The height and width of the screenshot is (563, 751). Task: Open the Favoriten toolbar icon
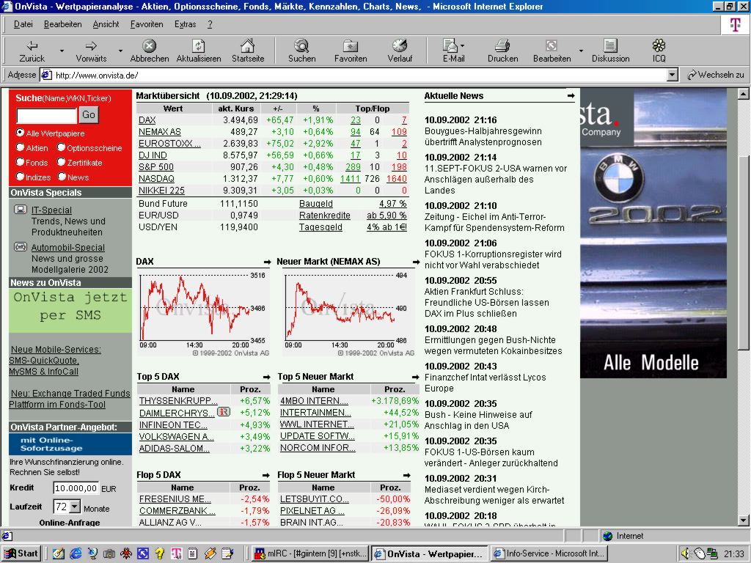click(x=351, y=50)
